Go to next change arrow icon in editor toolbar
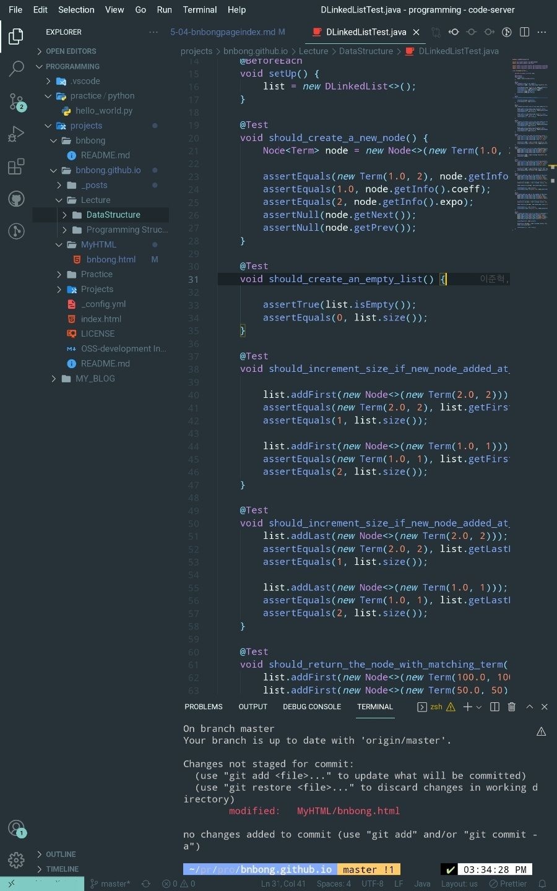This screenshot has width=557, height=891. coord(489,32)
